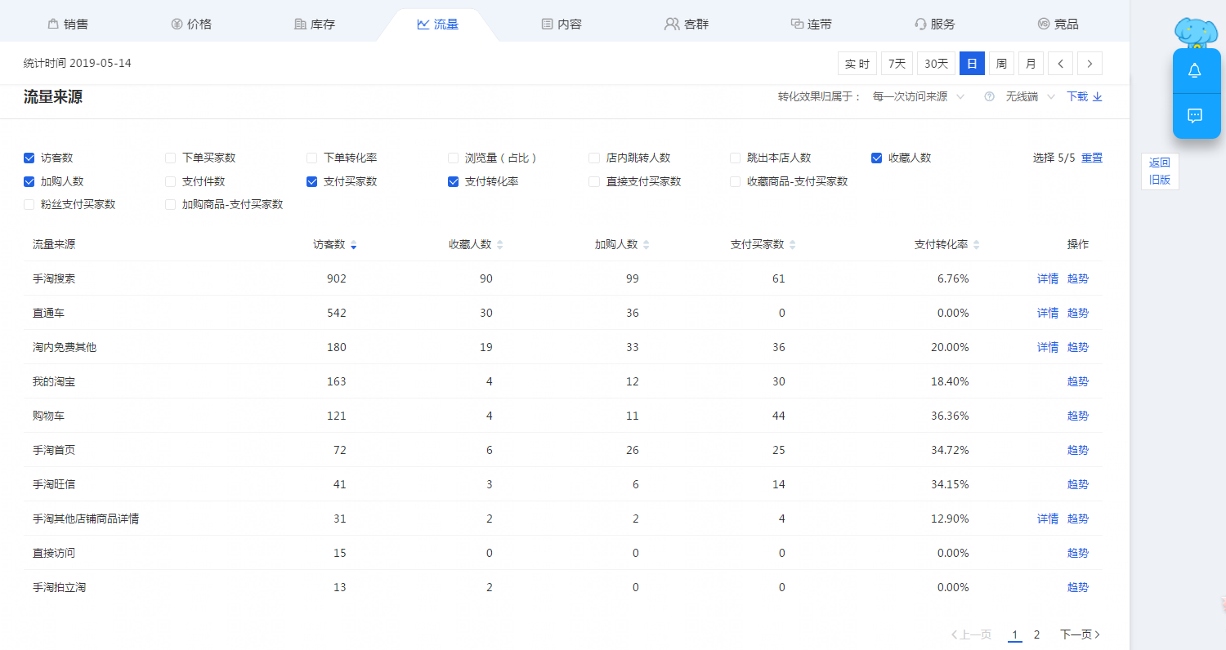Image resolution: width=1226 pixels, height=650 pixels.
Task: Open the chat message icon
Action: [x=1195, y=116]
